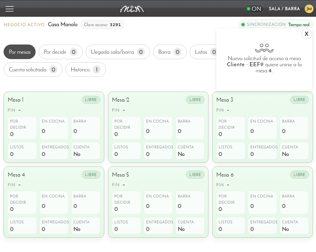Open the hamburger menu icon

click(x=9, y=9)
